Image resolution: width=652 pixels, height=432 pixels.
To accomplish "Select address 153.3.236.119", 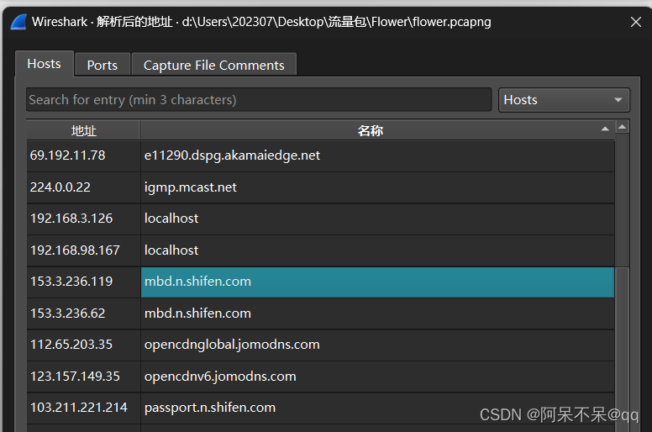I will (83, 282).
